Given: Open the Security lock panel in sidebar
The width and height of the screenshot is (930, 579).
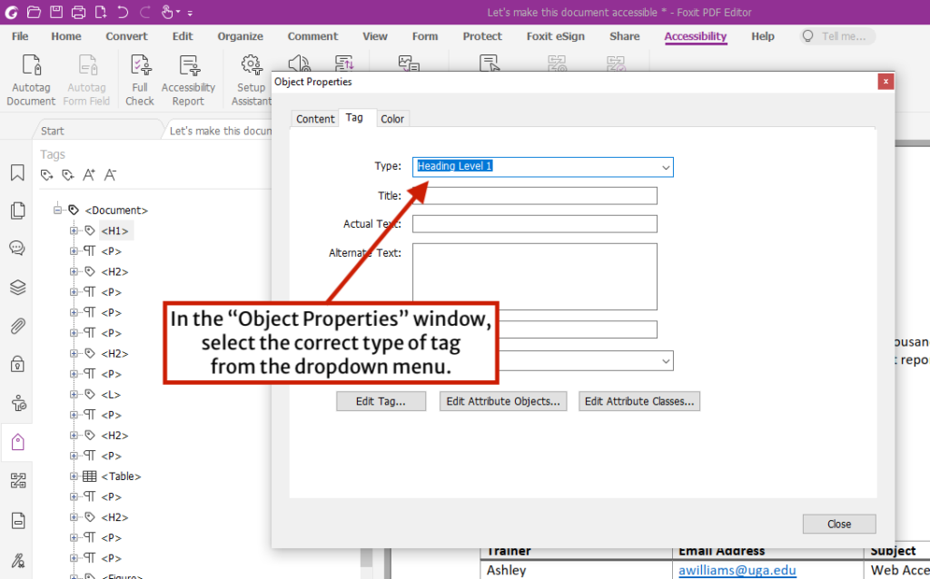Looking at the screenshot, I should [16, 364].
